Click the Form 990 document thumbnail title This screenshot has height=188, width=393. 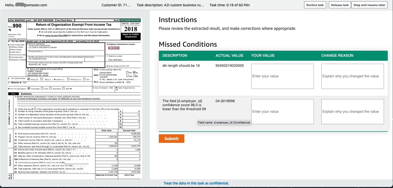point(74,25)
